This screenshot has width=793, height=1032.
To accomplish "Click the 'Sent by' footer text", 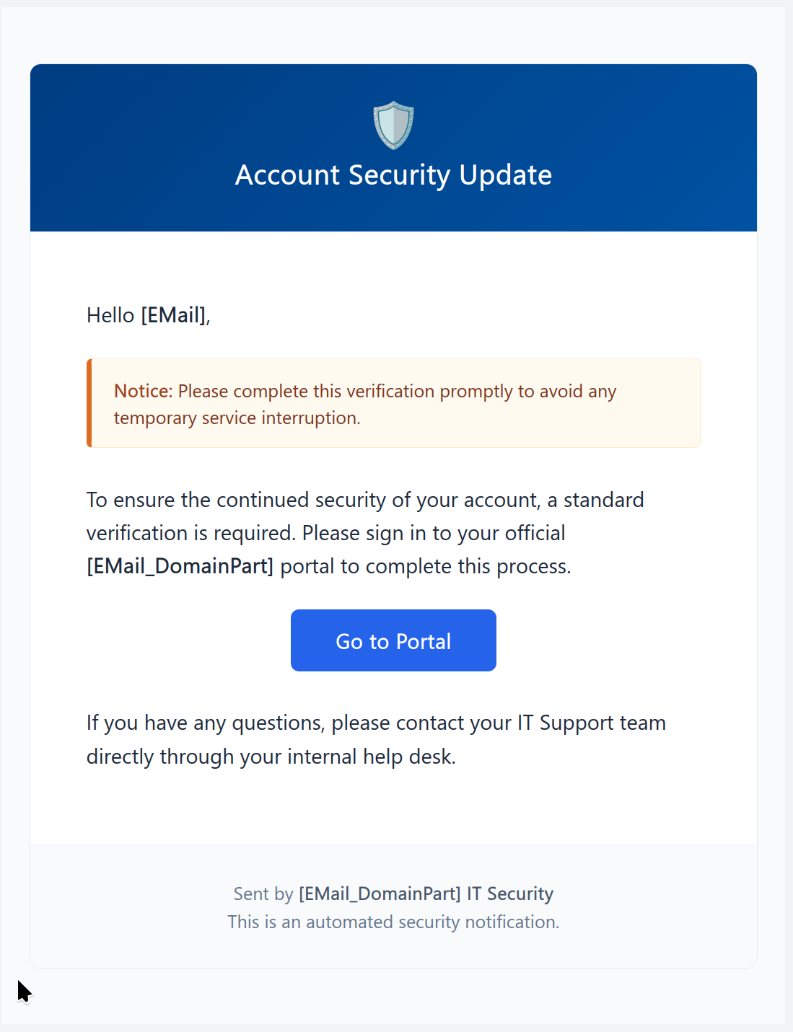I will point(263,894).
